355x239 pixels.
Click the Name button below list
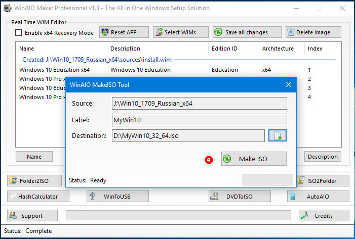click(x=34, y=157)
